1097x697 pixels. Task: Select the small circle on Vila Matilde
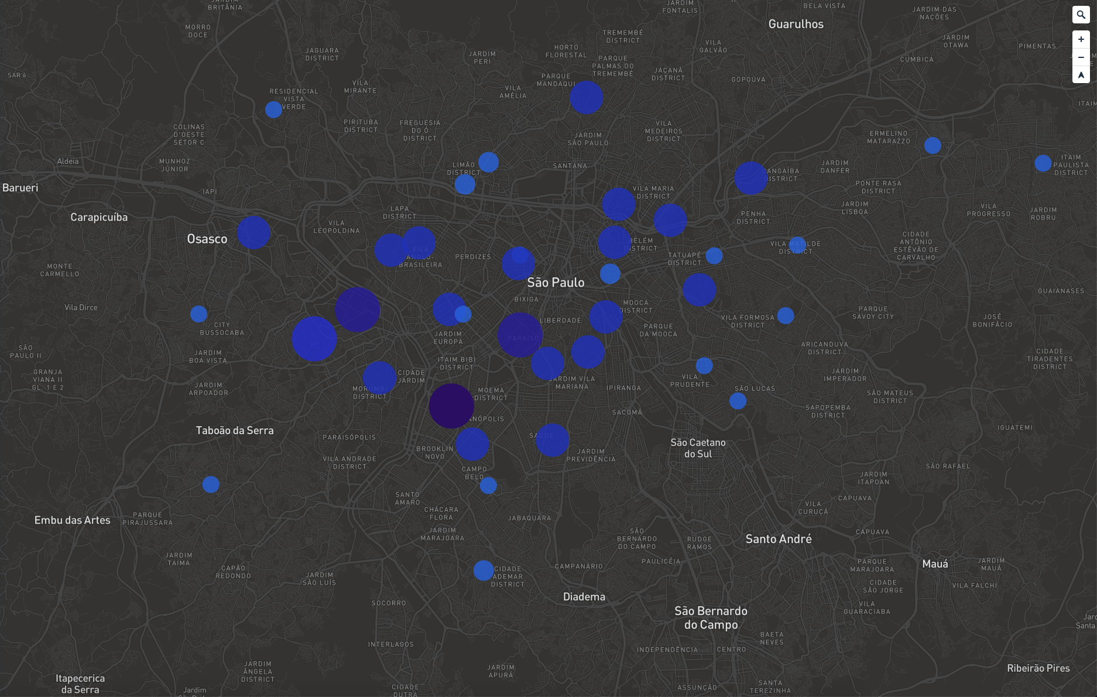tap(797, 245)
